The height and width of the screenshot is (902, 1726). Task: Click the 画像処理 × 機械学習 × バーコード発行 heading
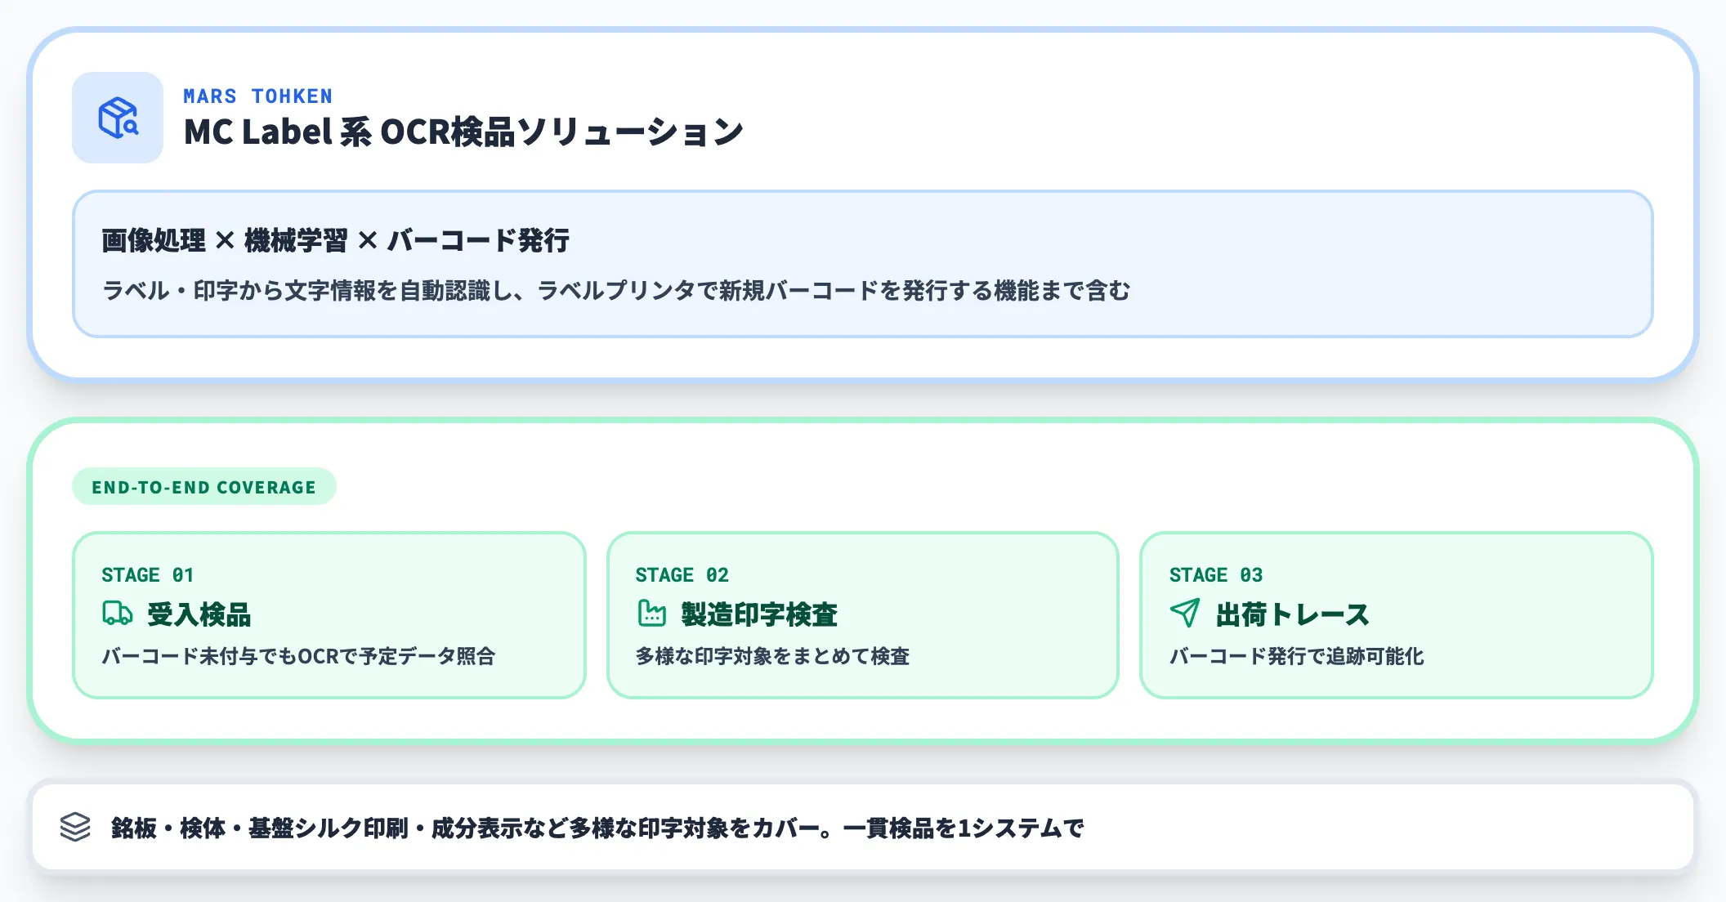point(335,241)
